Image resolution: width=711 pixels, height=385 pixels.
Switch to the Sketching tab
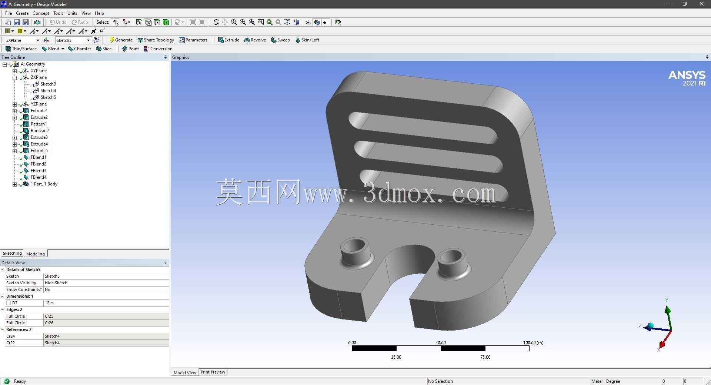click(x=12, y=253)
